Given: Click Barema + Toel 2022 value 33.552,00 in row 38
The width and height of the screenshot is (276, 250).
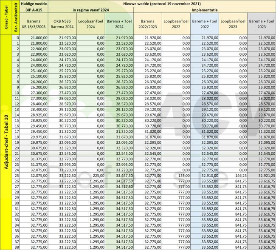Looking at the screenshot, I should [x=205, y=247].
